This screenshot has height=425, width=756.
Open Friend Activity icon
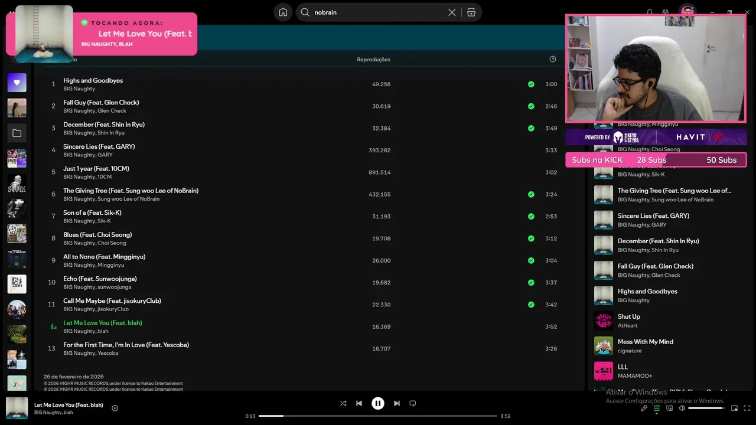click(x=666, y=12)
